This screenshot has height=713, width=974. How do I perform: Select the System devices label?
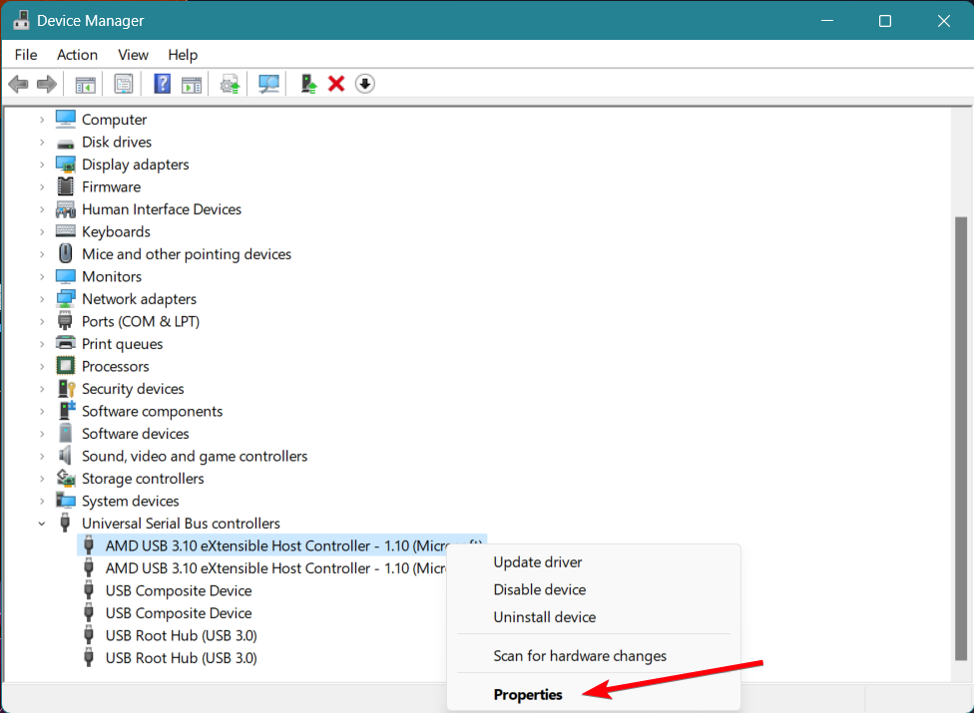(131, 501)
